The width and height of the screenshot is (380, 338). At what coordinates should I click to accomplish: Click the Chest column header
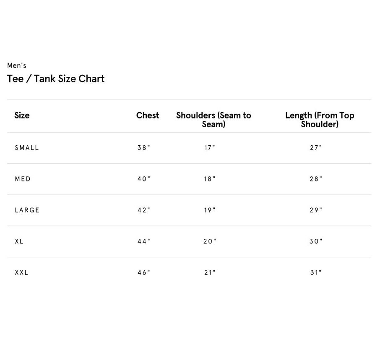point(148,115)
